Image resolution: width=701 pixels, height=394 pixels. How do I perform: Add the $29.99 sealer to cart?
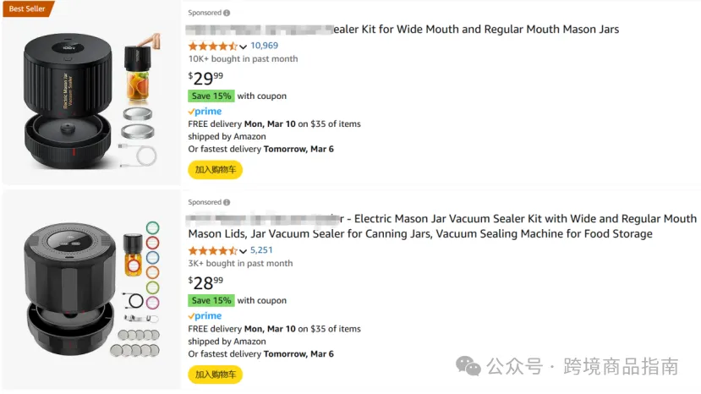pos(215,170)
